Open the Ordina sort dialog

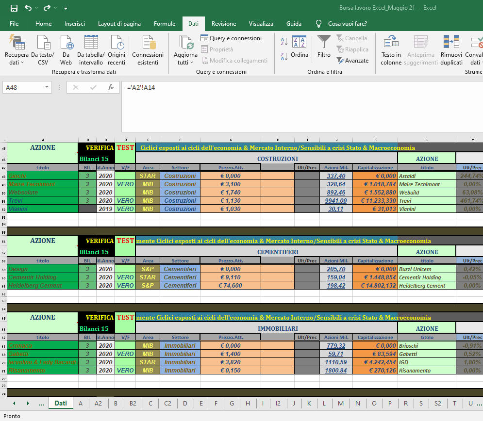click(x=300, y=47)
